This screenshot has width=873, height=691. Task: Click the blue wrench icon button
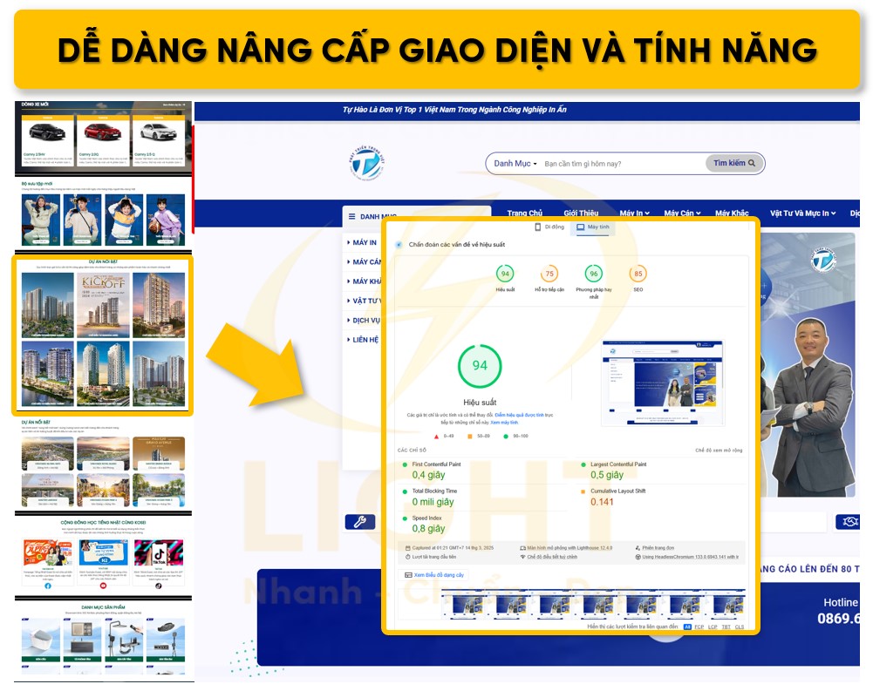point(360,521)
